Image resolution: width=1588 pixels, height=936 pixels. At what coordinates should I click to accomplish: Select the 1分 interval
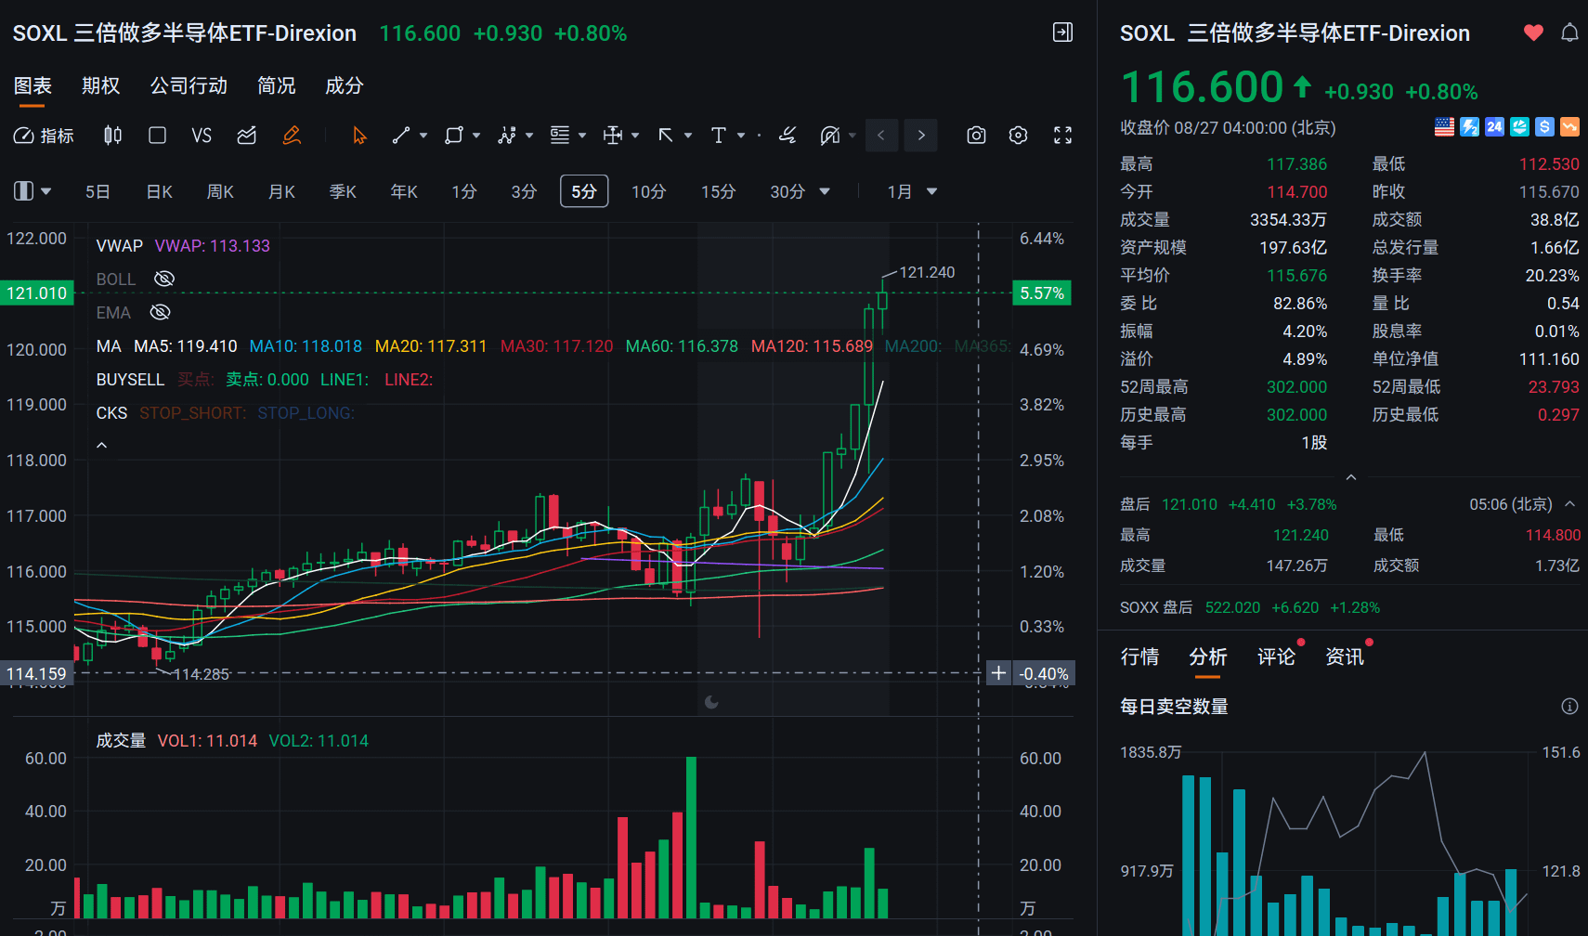464,192
